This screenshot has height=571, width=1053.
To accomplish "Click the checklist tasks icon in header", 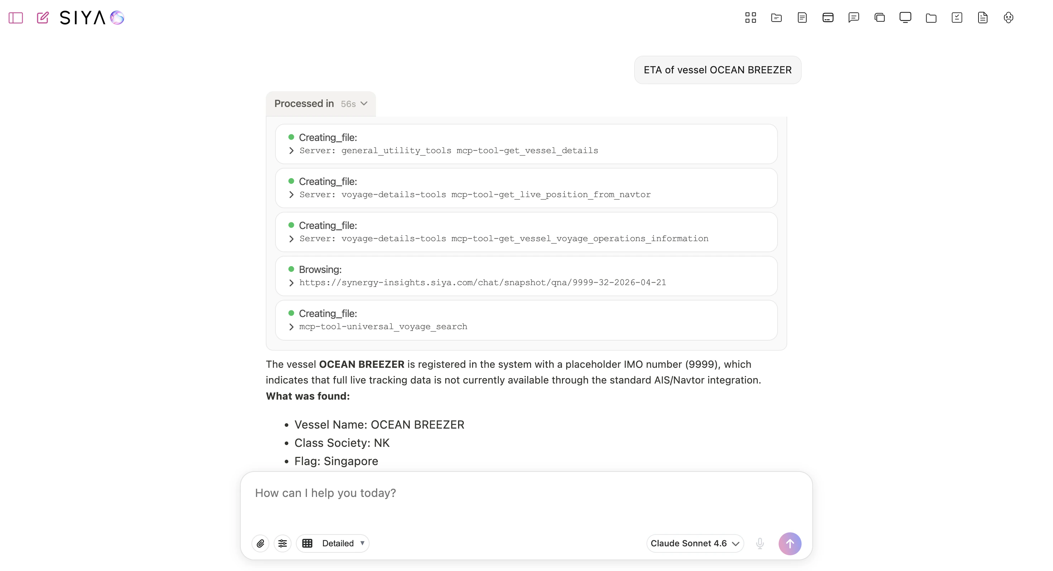I will [957, 18].
